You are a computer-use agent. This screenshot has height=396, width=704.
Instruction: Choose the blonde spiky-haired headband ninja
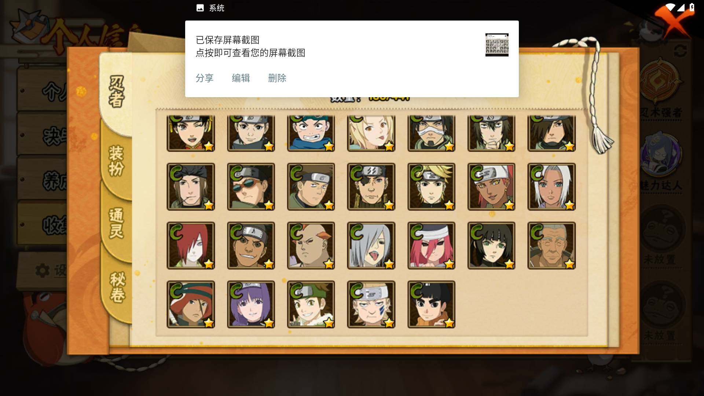(x=431, y=187)
